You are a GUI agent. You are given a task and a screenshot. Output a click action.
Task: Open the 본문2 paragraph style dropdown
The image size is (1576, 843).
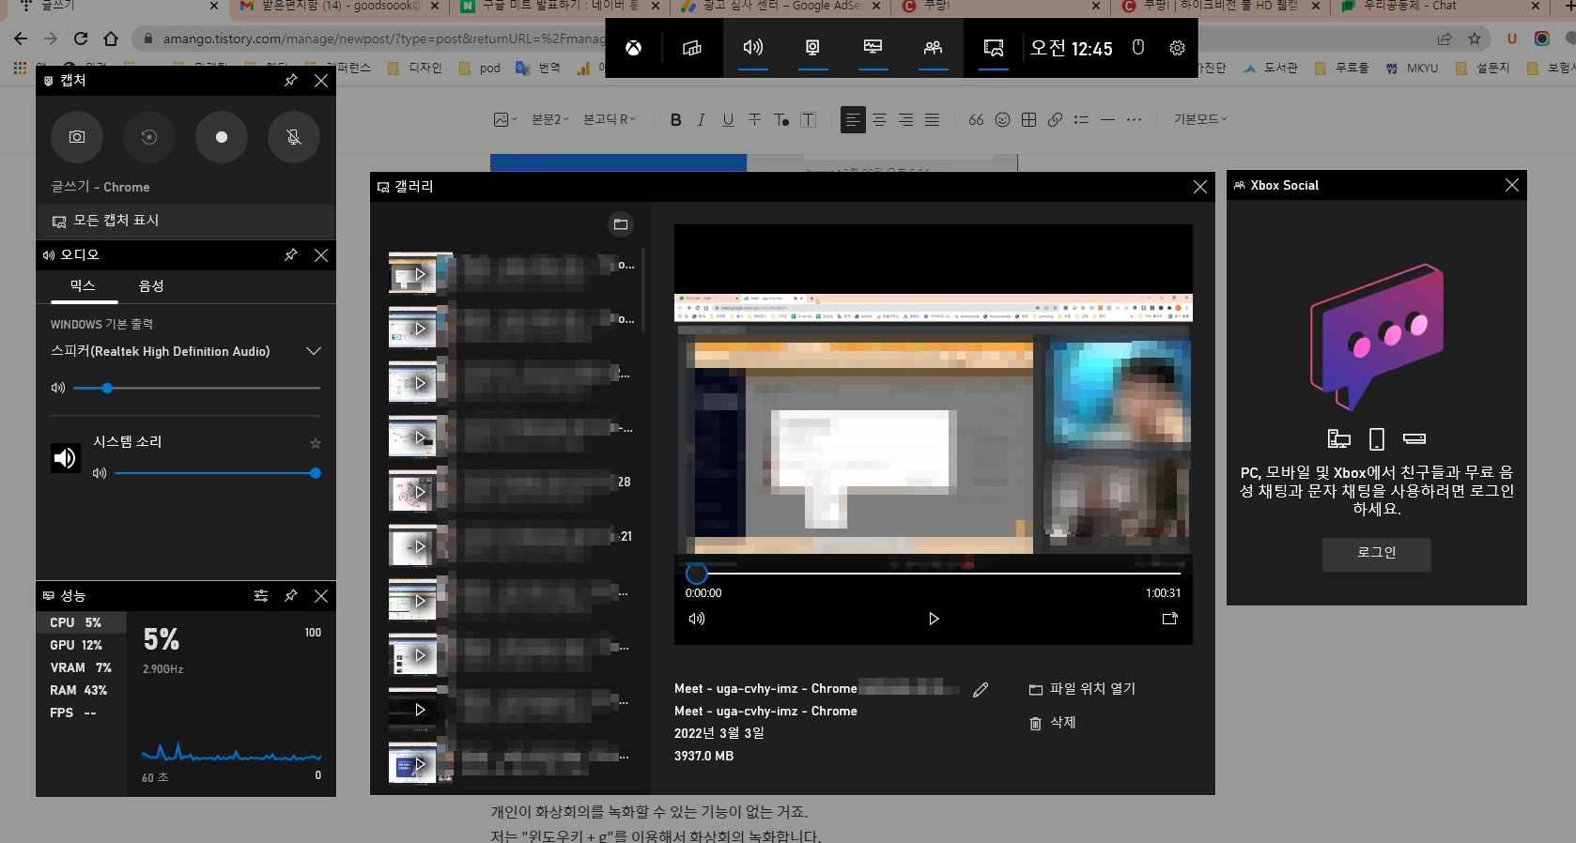point(549,119)
